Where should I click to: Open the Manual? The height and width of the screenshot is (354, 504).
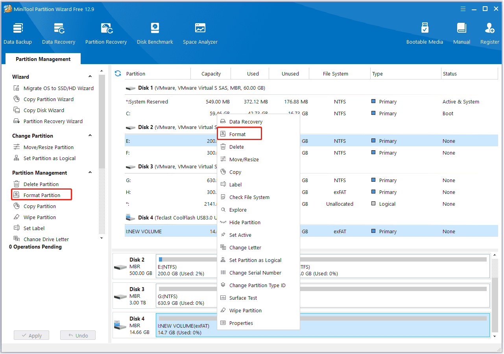[462, 33]
